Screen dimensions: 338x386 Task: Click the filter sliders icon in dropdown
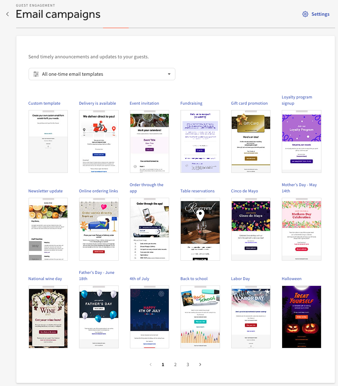(36, 74)
